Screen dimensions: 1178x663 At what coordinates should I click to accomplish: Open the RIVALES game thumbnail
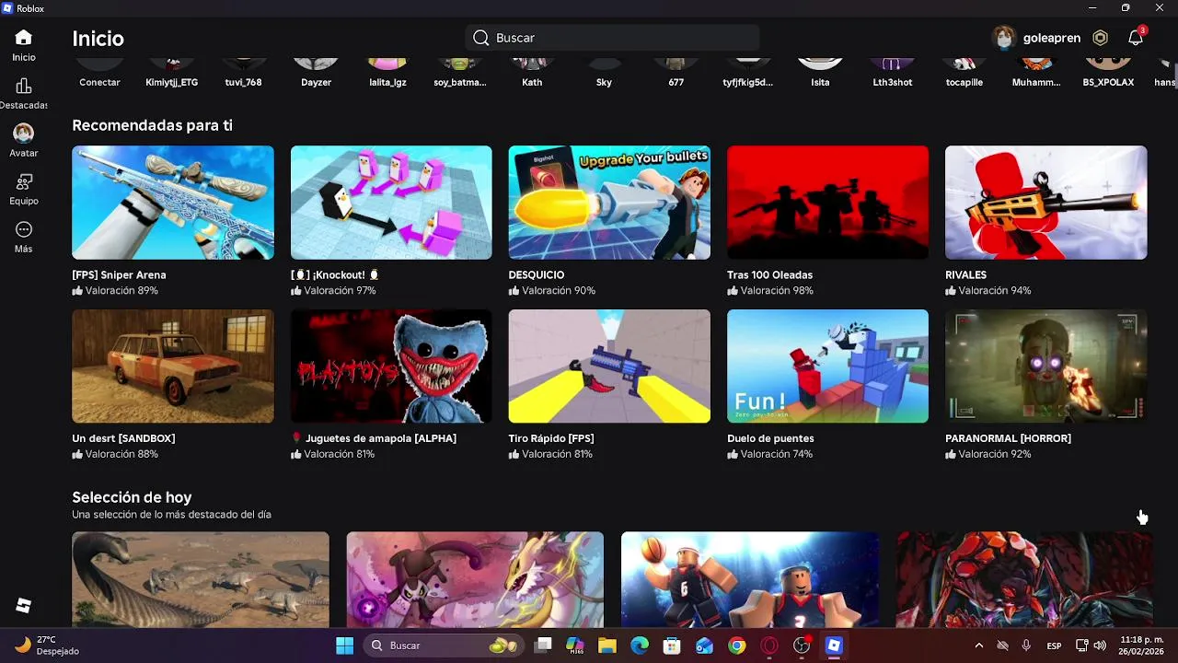click(x=1045, y=203)
